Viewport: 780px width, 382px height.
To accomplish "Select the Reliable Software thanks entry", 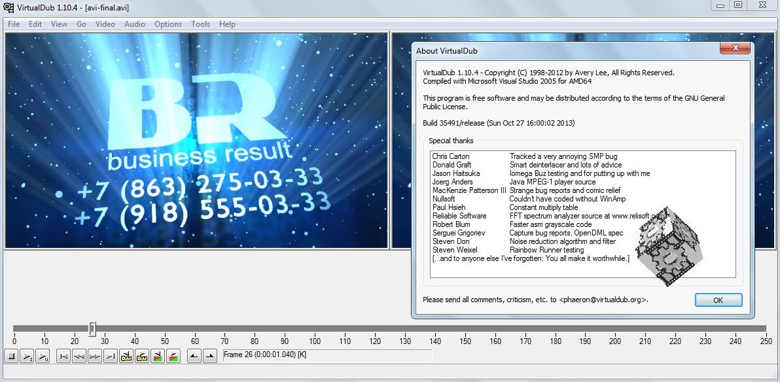I will point(459,216).
